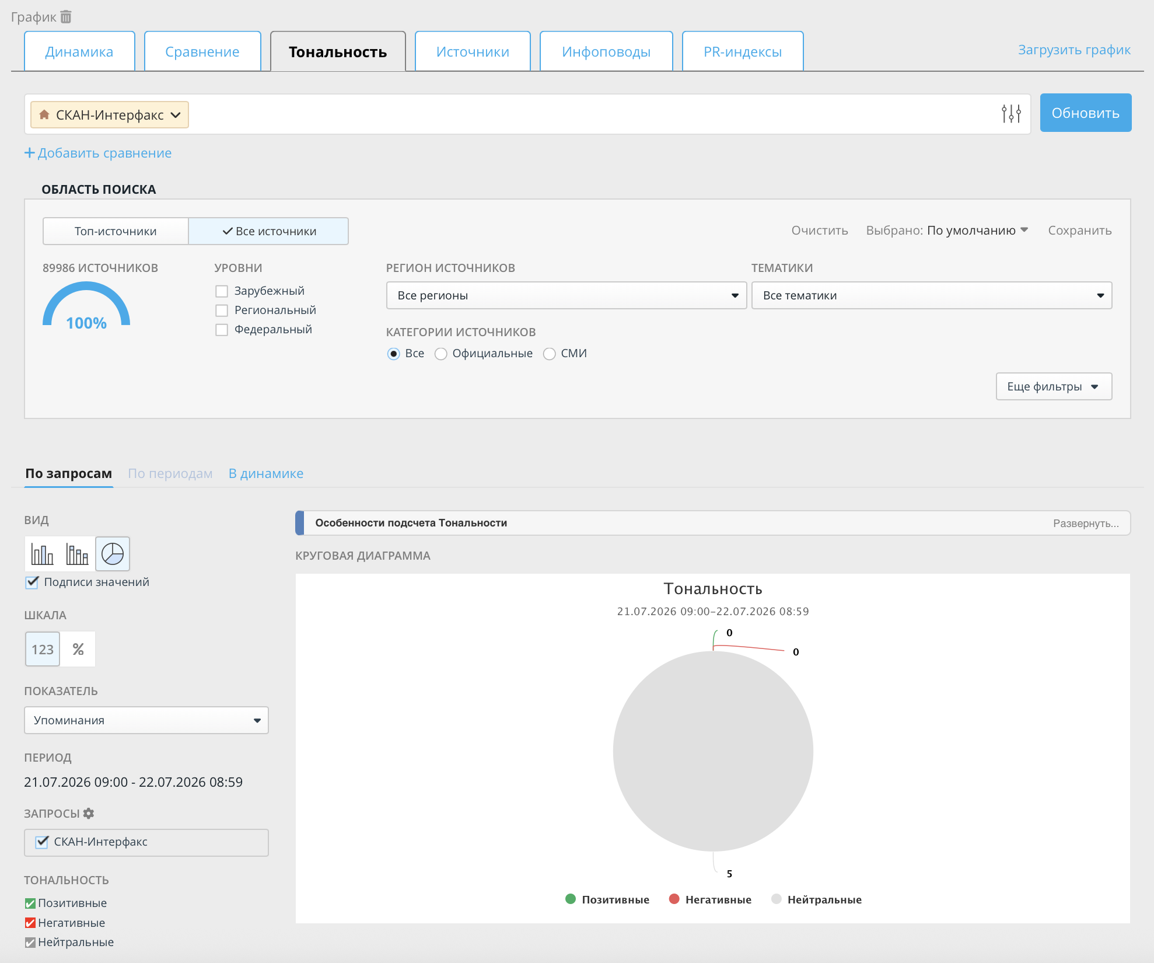Open query settings sliders icon

point(1011,114)
